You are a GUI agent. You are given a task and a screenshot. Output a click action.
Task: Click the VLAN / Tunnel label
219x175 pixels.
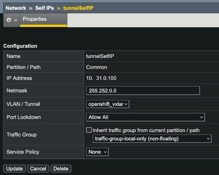[23, 104]
